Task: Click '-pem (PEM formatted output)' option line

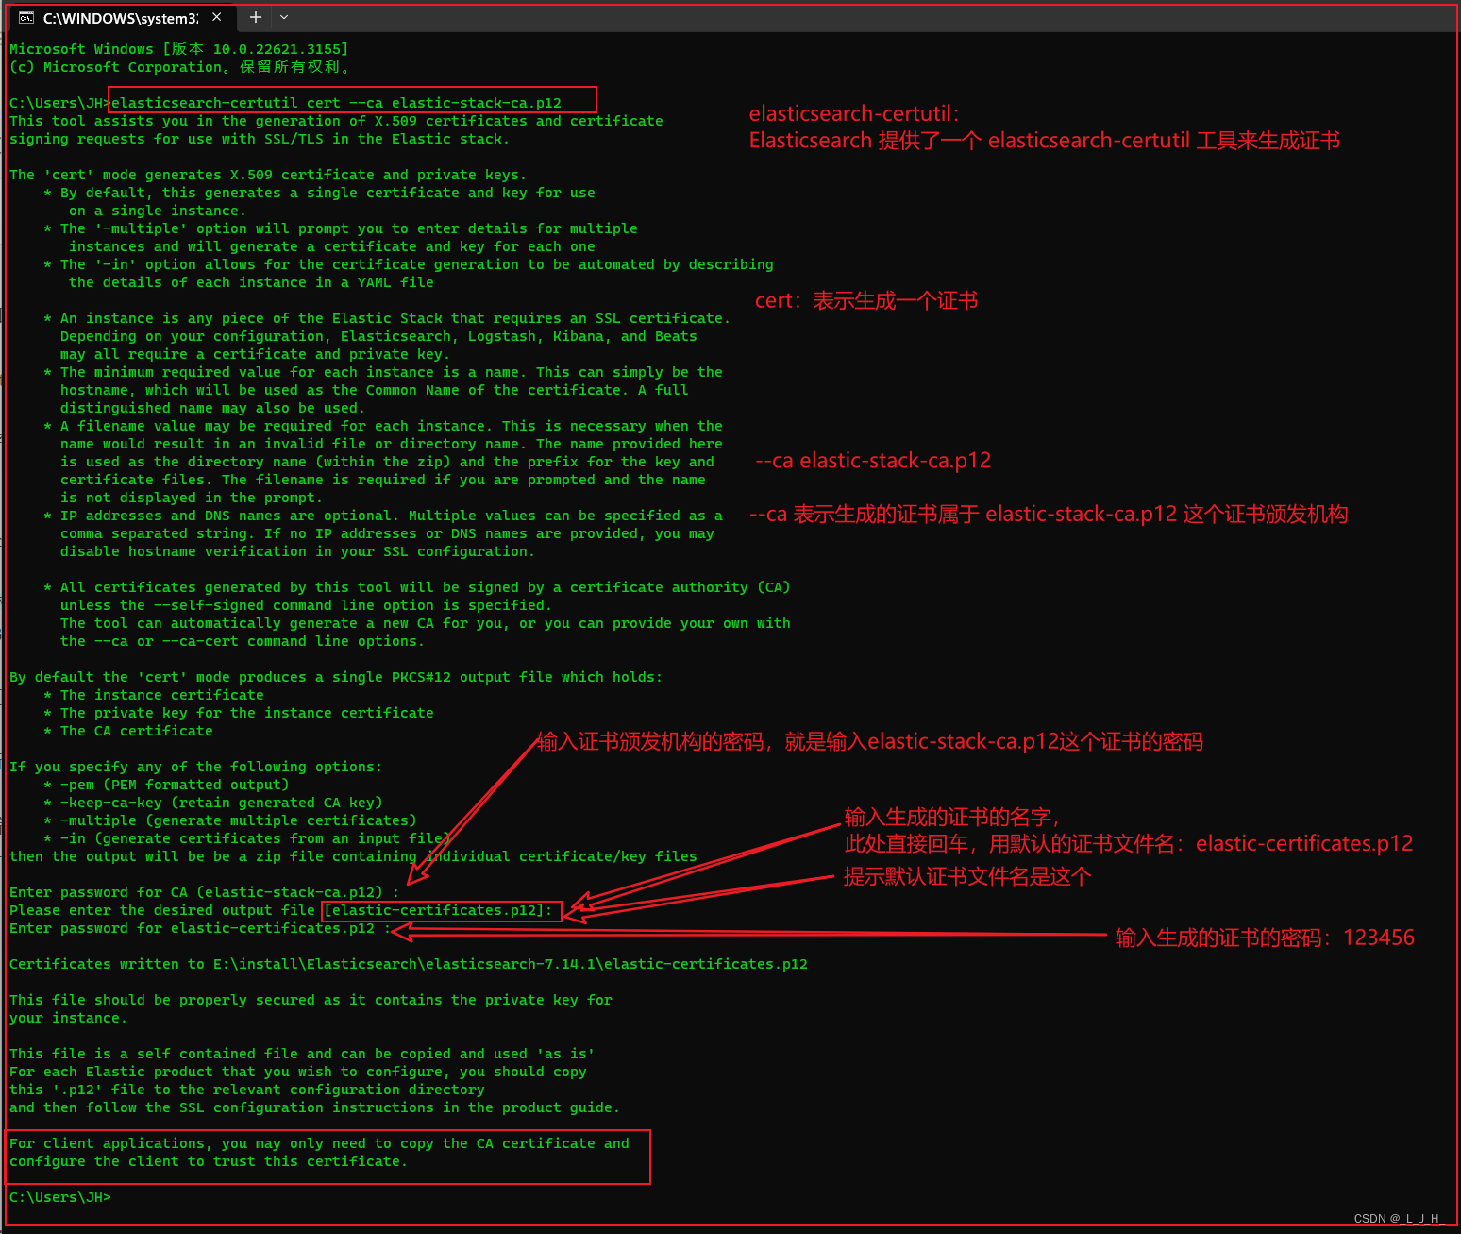Action: click(166, 785)
